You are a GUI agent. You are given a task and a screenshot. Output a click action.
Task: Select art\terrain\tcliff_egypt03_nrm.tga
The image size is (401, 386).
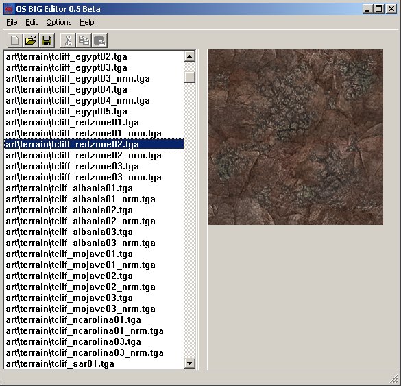[94, 79]
